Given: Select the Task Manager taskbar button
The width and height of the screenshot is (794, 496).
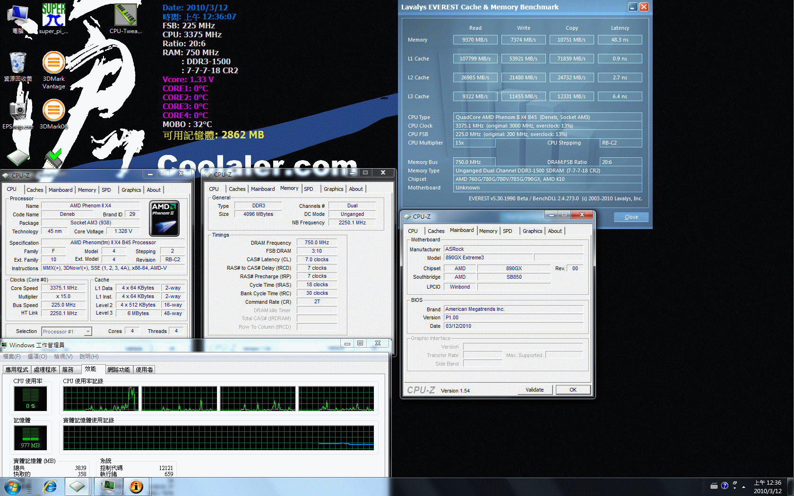Looking at the screenshot, I should 108,487.
